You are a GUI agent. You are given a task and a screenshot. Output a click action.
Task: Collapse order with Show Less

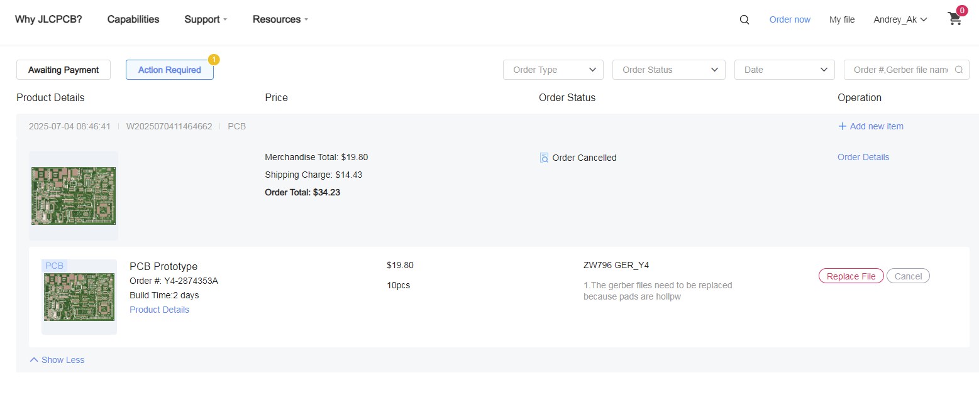point(57,360)
